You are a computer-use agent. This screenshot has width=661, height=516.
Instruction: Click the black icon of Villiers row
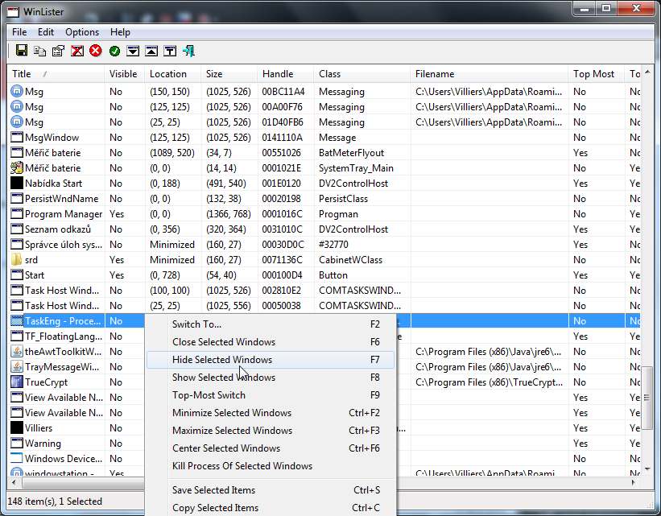16,428
